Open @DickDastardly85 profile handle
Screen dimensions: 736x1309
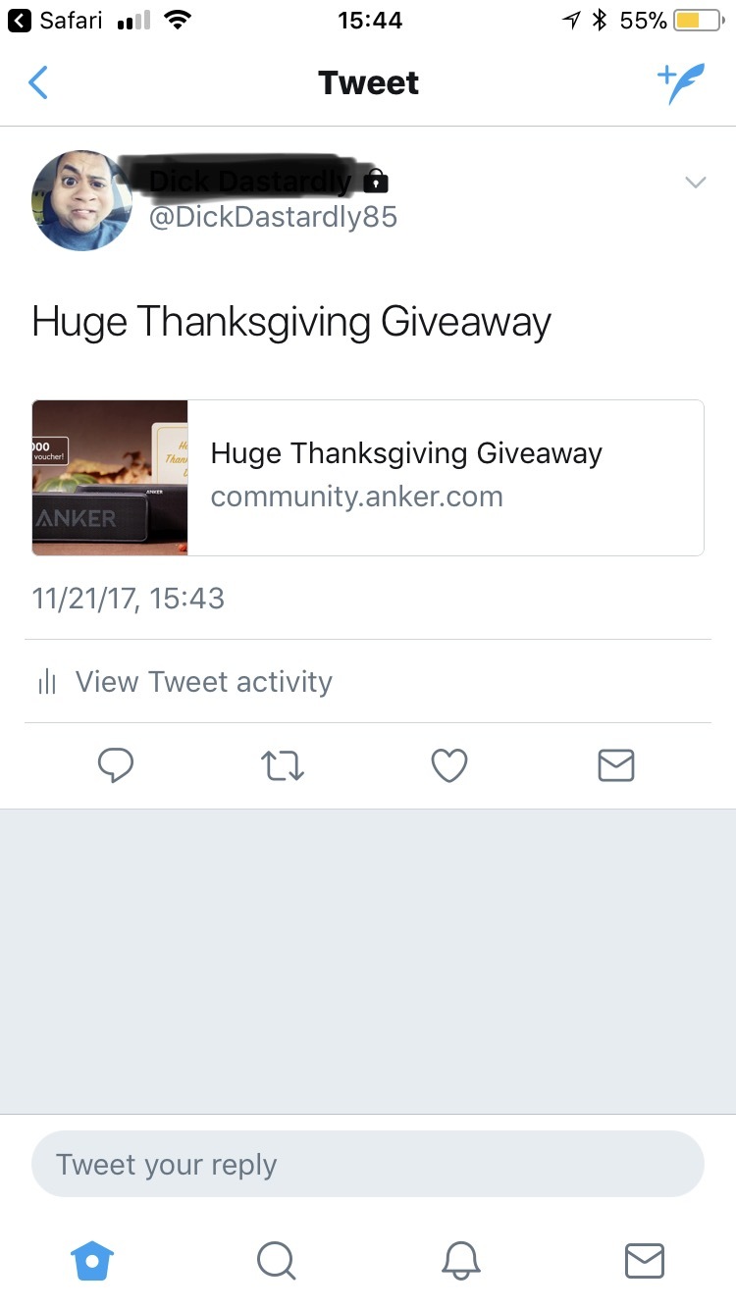273,216
